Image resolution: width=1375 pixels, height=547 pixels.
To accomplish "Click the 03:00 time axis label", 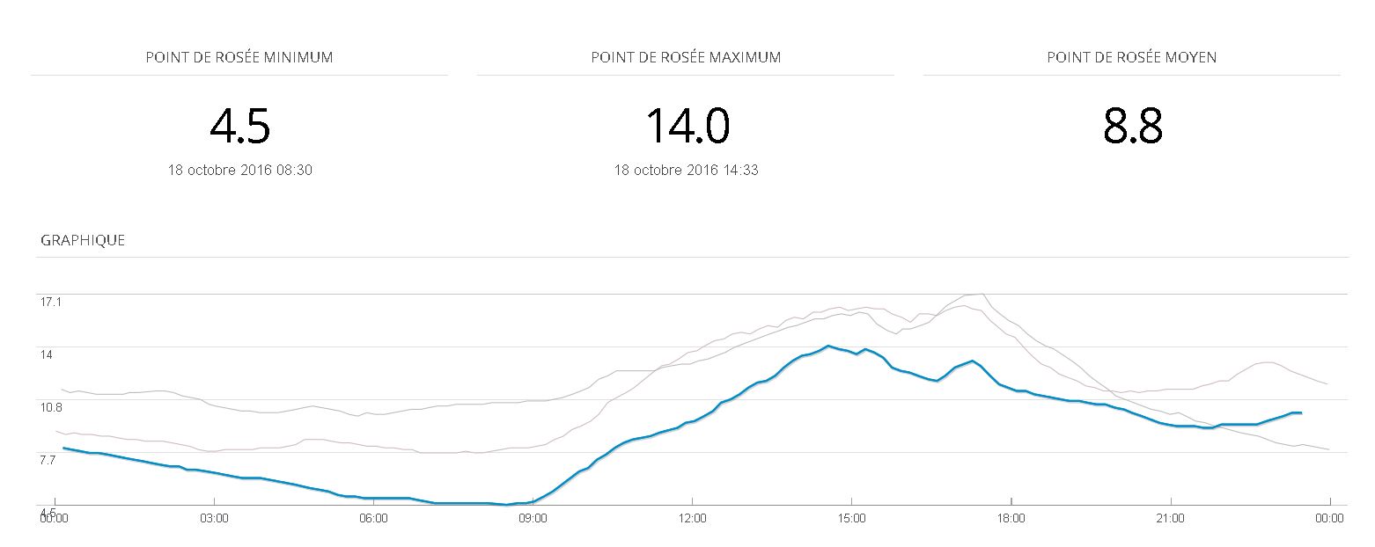I will coord(214,519).
